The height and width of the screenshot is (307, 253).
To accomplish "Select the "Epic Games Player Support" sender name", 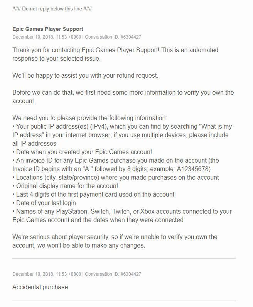I will coord(48,29).
